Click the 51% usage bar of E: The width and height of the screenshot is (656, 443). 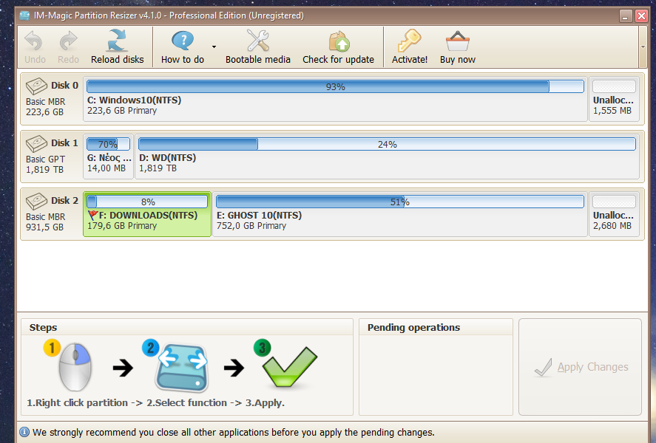coord(400,202)
